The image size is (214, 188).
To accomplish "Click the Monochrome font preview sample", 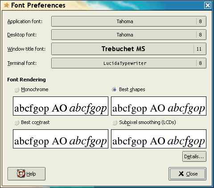I will (61, 106).
